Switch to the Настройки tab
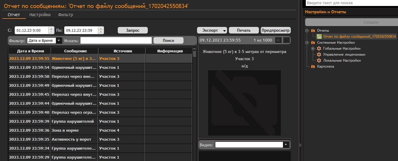The width and height of the screenshot is (398, 161). (x=40, y=15)
